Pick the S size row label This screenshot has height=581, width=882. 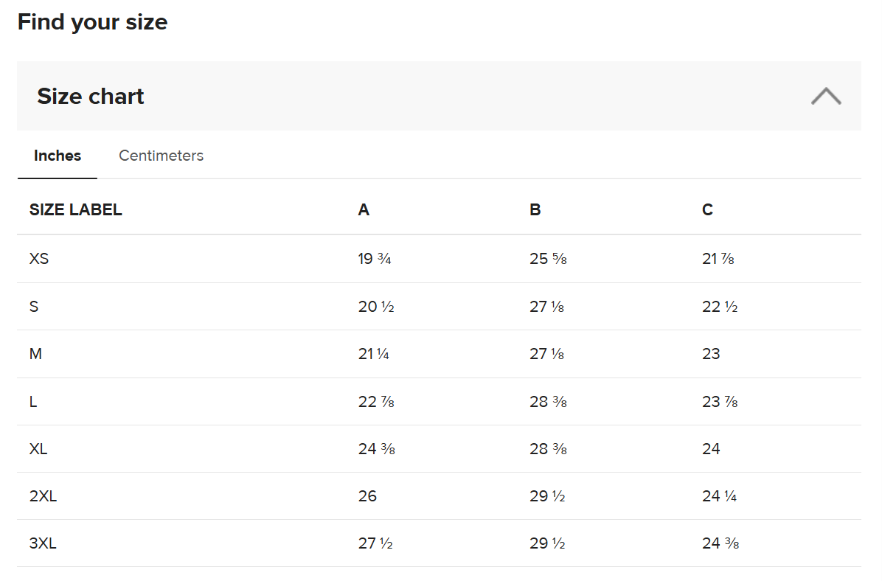point(34,307)
